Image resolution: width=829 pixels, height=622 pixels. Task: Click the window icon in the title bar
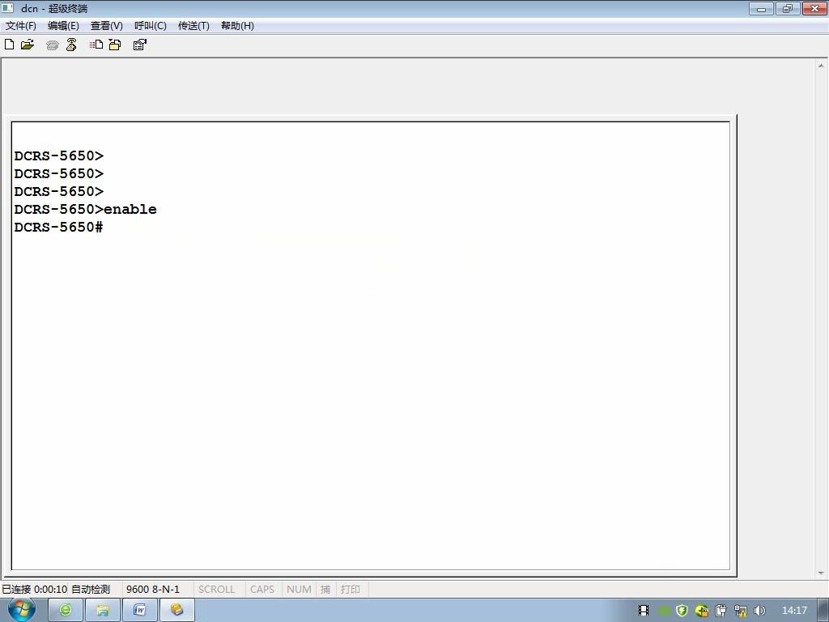click(x=7, y=8)
